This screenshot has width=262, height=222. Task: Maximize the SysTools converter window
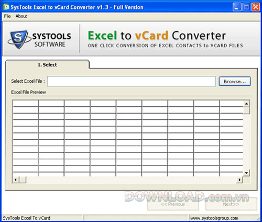tap(246, 7)
